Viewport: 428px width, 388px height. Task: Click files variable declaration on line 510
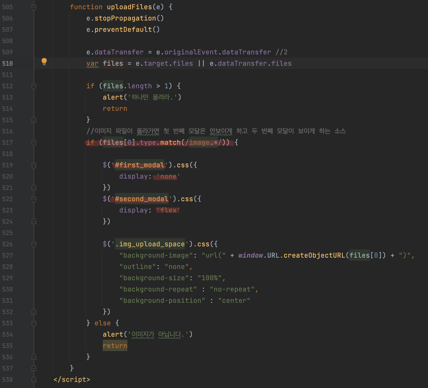tap(113, 63)
